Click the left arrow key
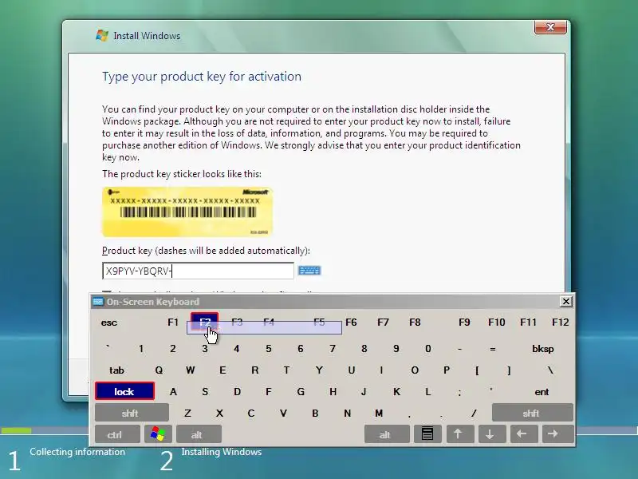638x479 pixels. point(522,434)
